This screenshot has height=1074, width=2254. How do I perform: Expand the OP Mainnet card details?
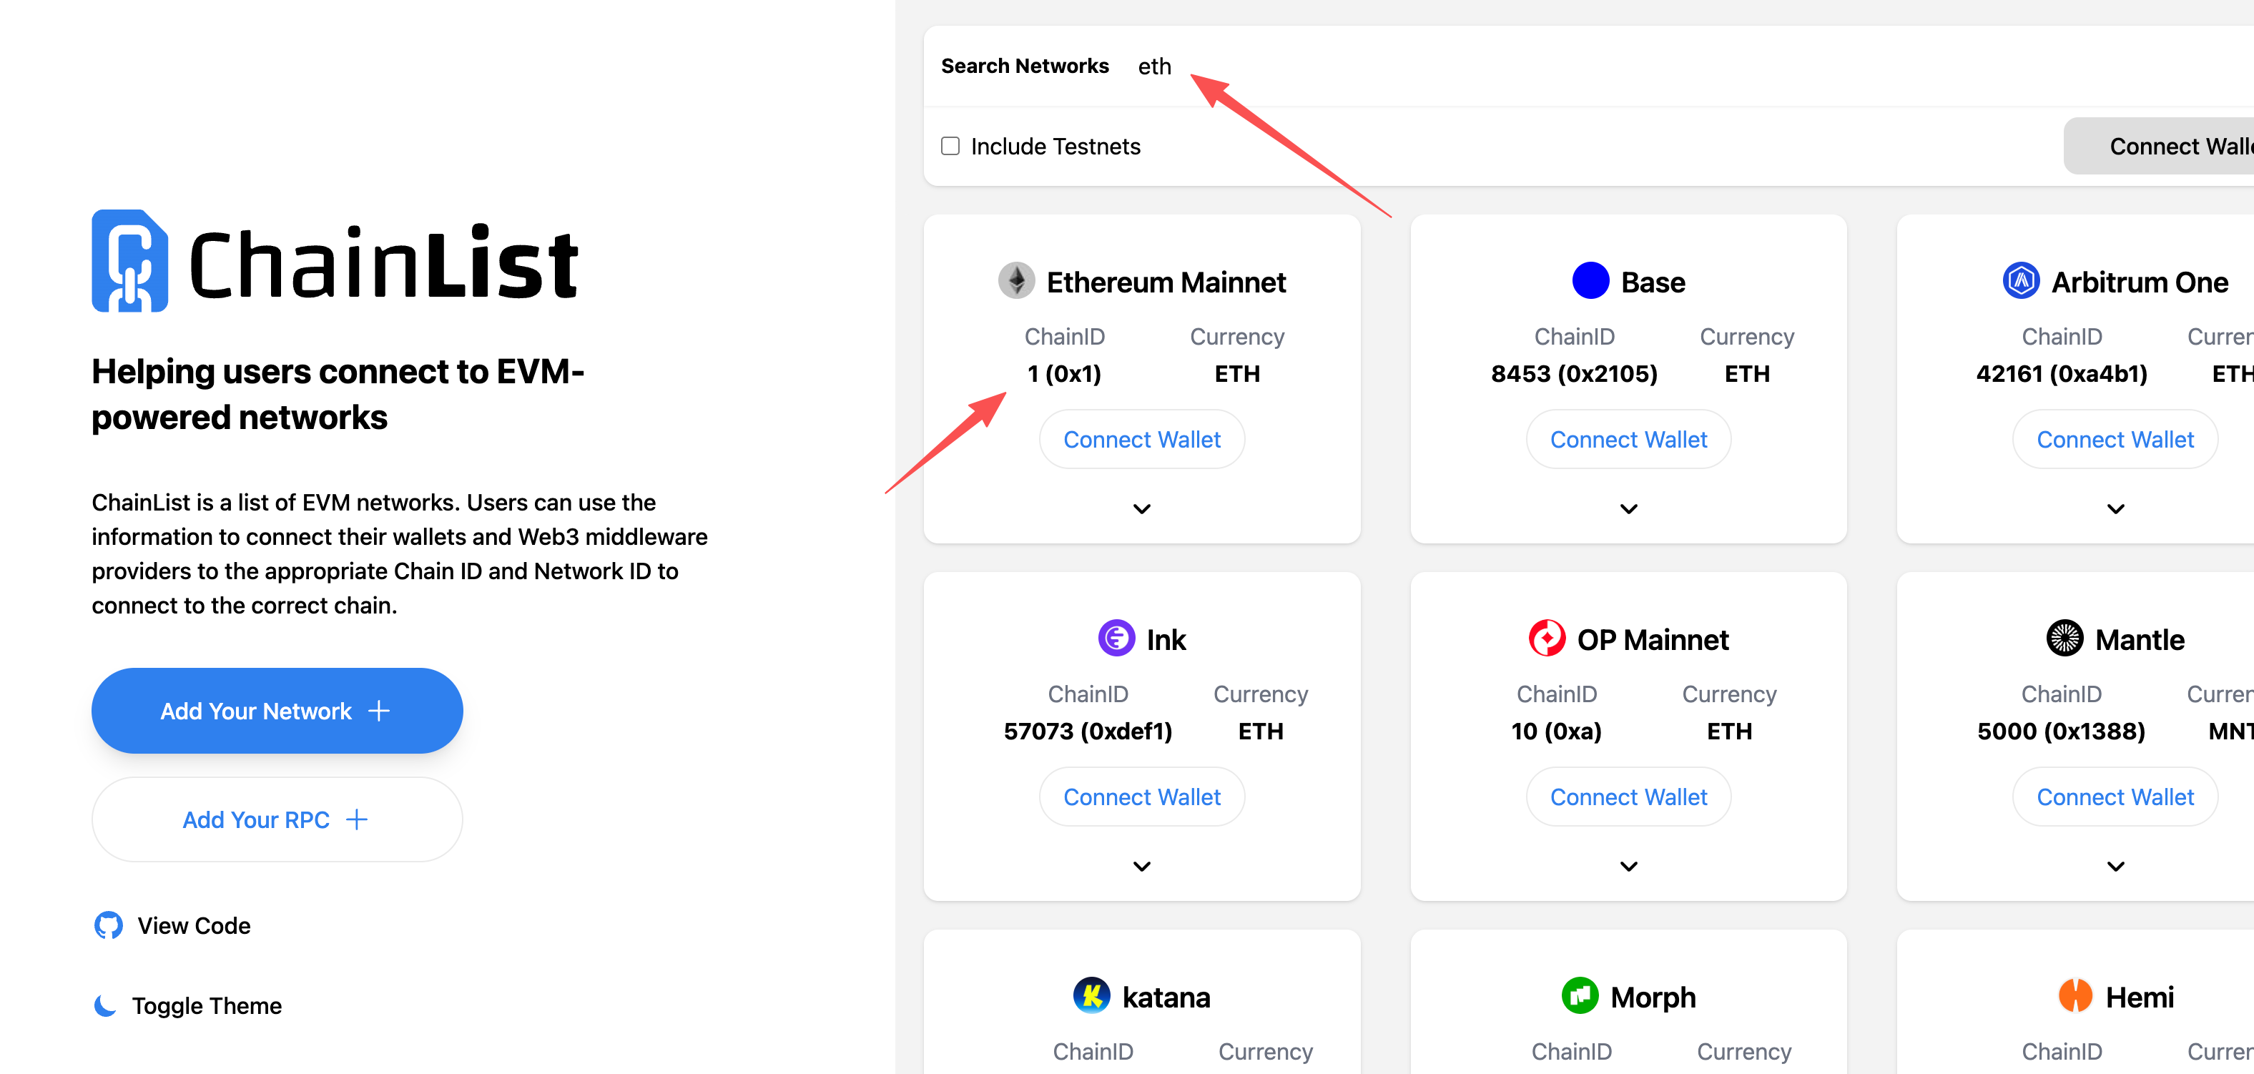tap(1628, 867)
